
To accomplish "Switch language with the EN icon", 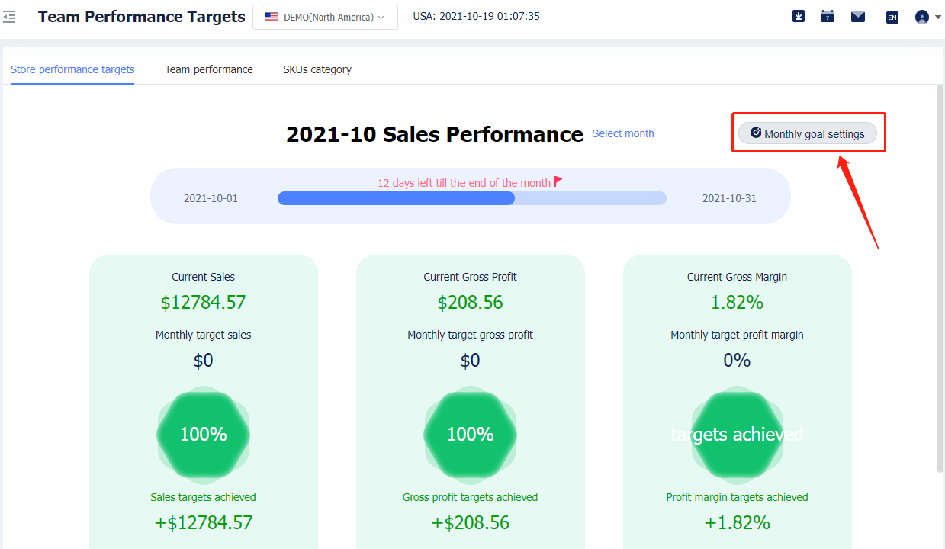I will tap(892, 17).
